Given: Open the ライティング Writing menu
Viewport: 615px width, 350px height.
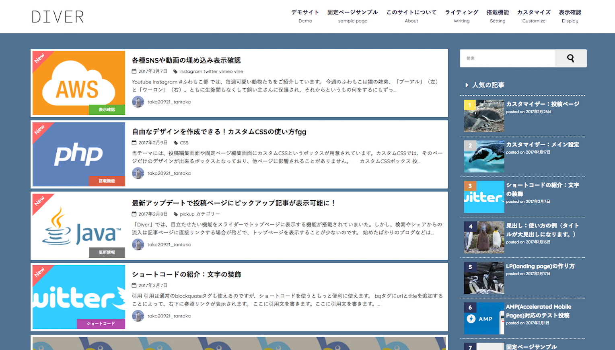Looking at the screenshot, I should (462, 16).
